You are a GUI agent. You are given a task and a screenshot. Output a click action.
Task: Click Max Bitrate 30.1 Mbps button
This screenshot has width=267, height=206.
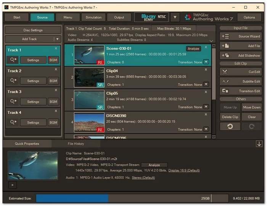pyautogui.click(x=174, y=29)
